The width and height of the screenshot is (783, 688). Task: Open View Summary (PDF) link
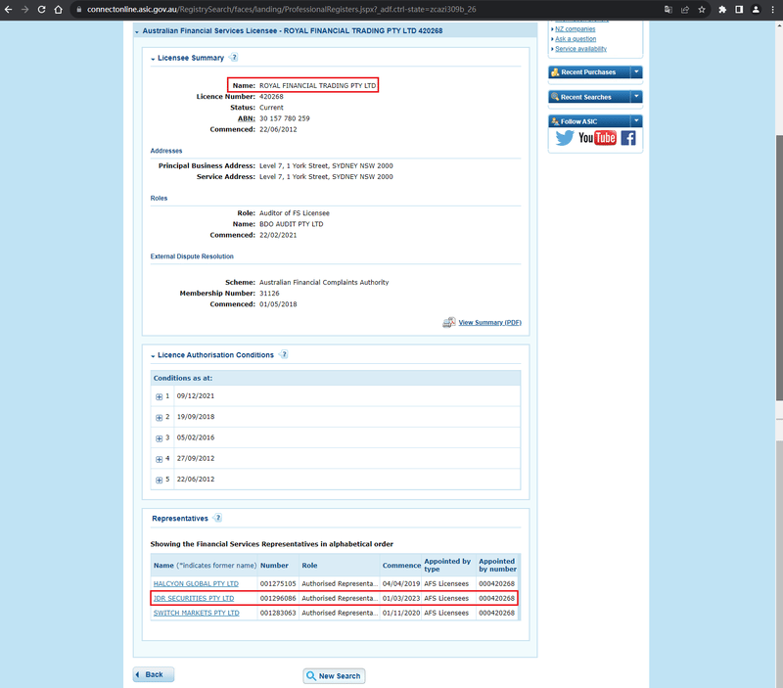click(x=489, y=323)
